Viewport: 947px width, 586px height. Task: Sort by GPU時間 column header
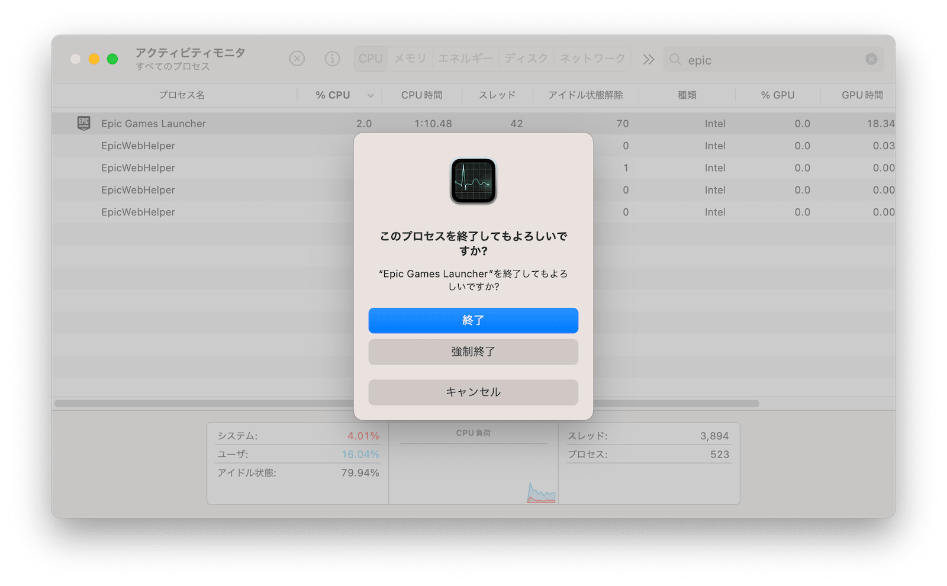click(862, 95)
